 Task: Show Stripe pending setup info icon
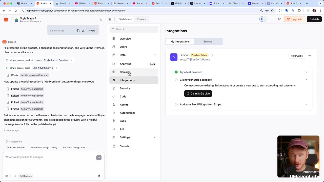point(211,55)
